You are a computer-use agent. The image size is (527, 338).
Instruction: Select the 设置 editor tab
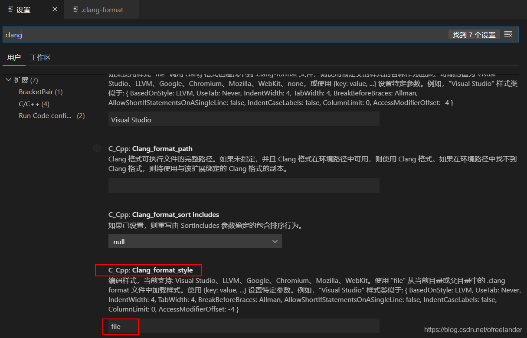click(32, 10)
